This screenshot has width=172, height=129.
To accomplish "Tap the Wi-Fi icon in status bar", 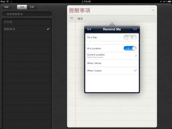I will [x=8, y=2].
